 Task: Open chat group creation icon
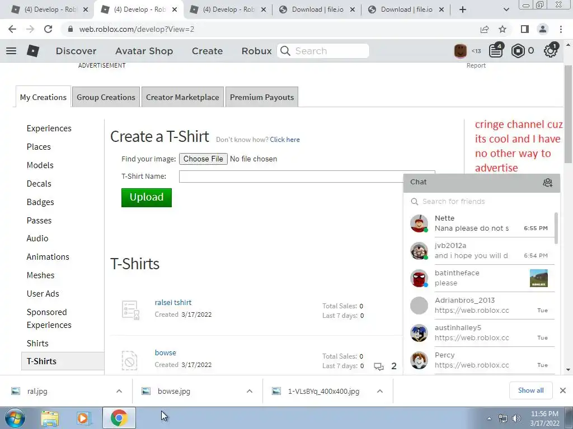coord(547,183)
